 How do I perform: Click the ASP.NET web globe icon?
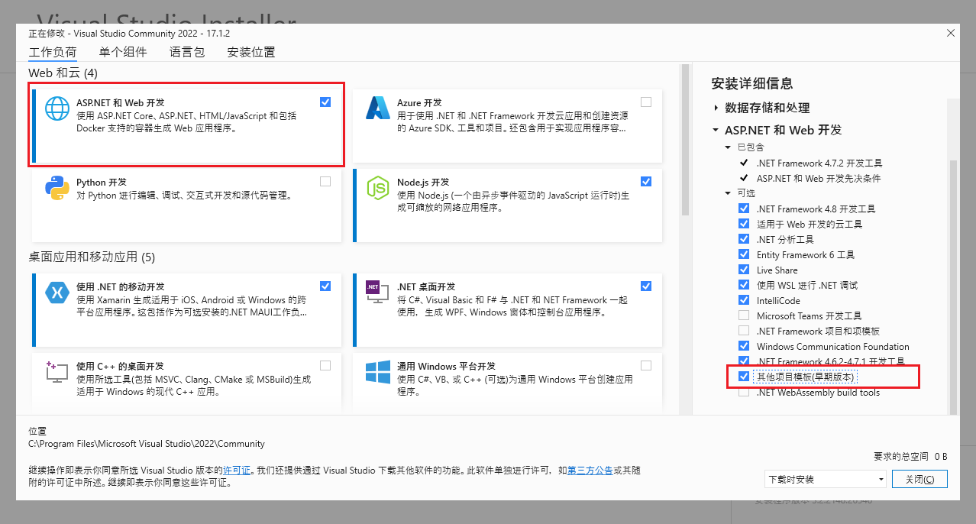[57, 108]
